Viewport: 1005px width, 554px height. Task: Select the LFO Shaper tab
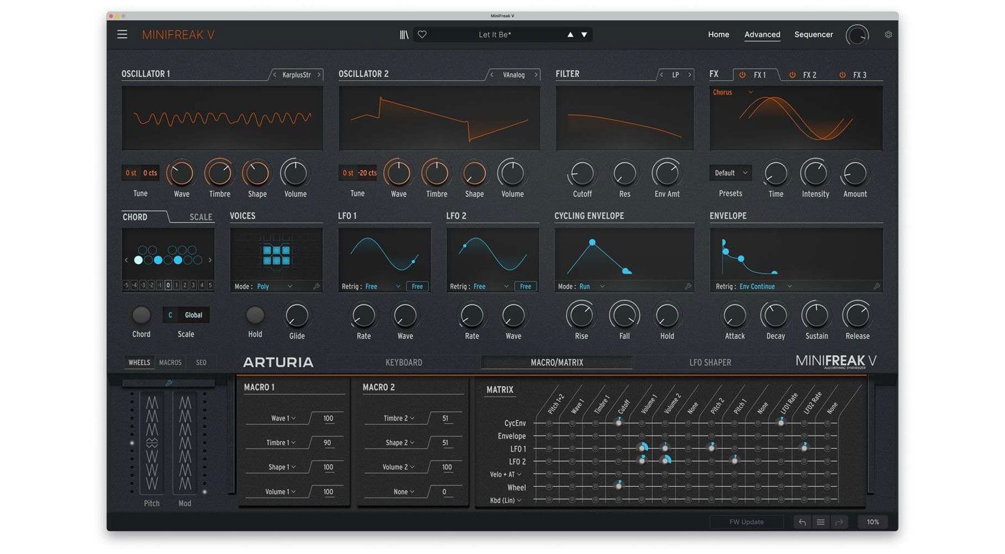[710, 362]
